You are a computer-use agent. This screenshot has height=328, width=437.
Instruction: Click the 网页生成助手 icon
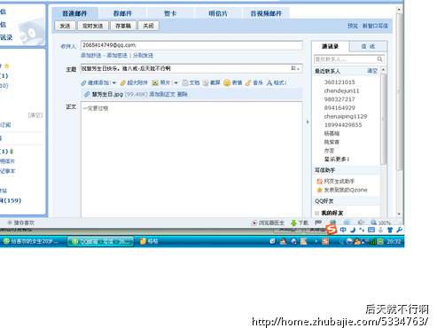319,182
